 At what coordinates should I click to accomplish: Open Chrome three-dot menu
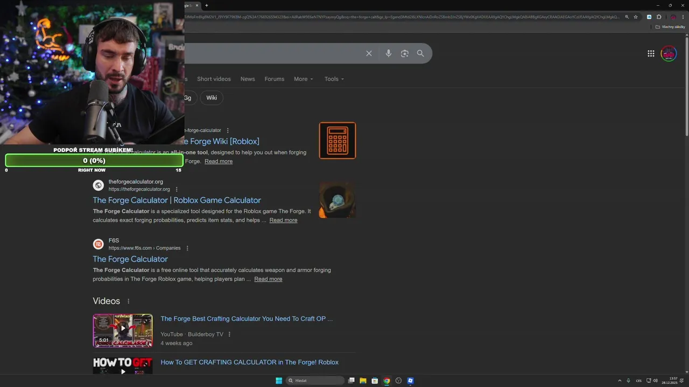[x=682, y=17]
